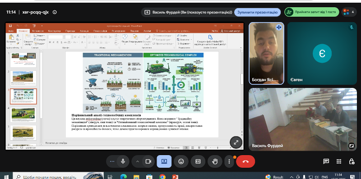The width and height of the screenshot is (361, 179).
Task: Open audio settings three-dot button
Action: 112,161
